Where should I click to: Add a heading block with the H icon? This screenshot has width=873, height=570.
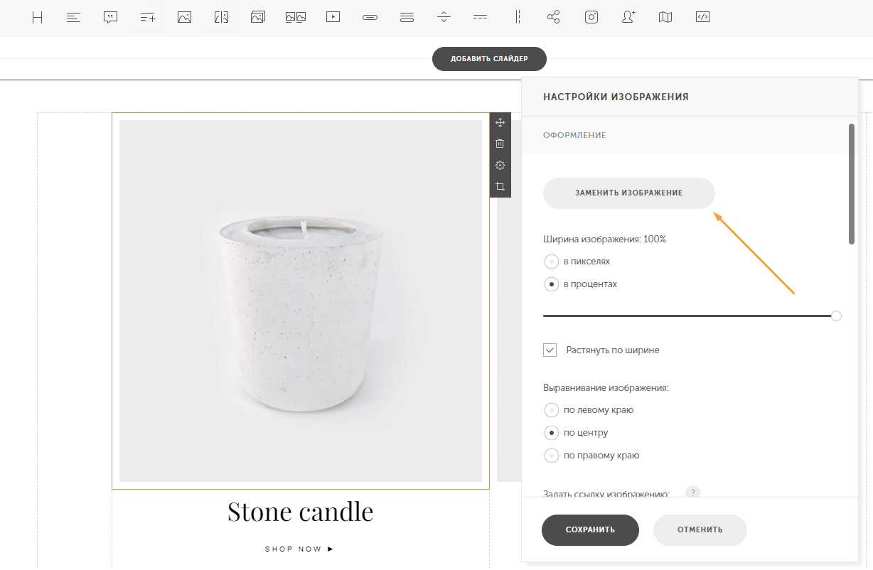(38, 18)
